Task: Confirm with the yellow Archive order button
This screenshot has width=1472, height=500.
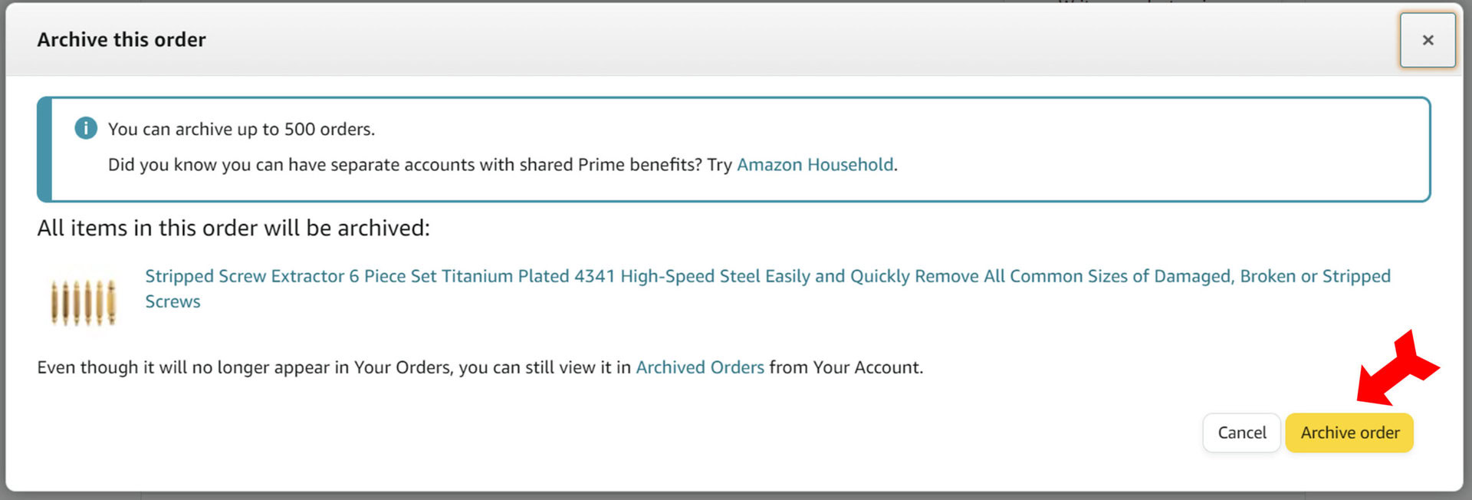Action: click(1349, 433)
